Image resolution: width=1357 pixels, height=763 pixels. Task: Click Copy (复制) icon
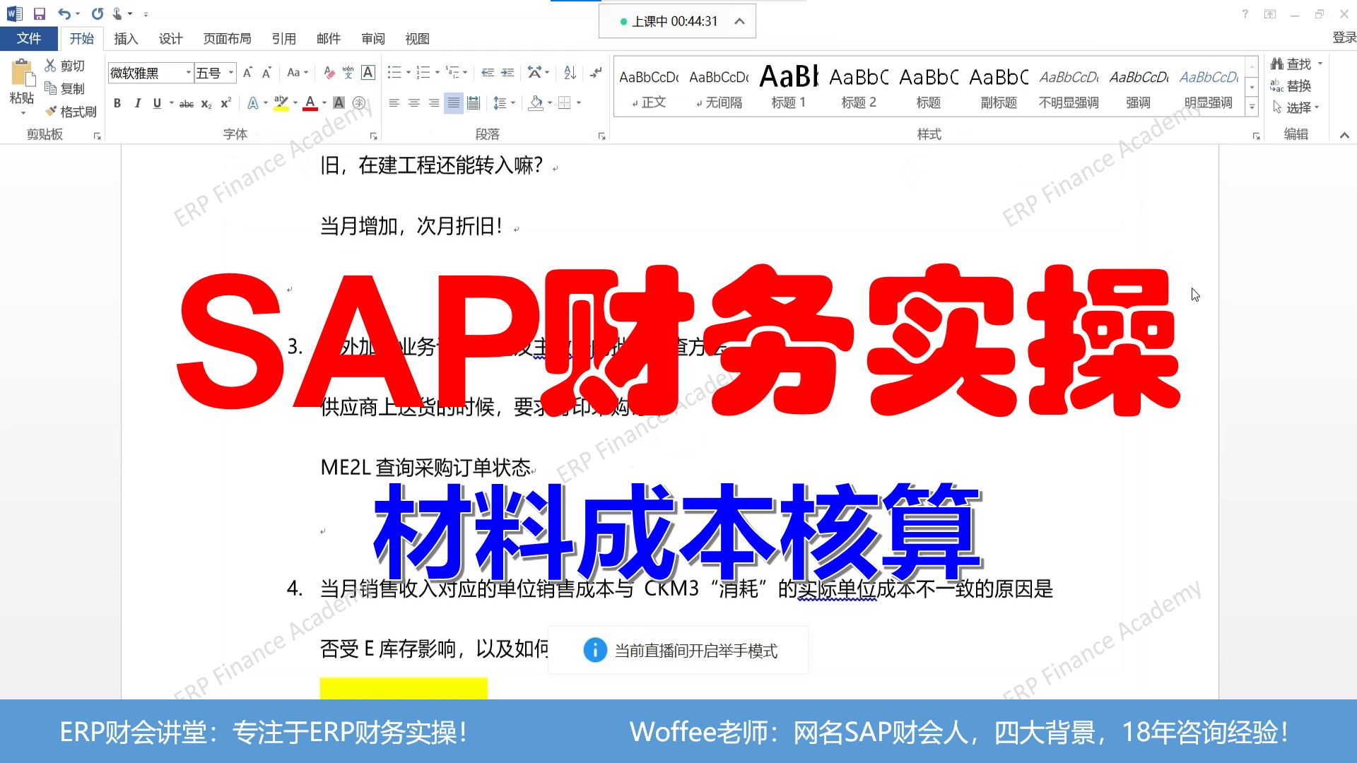coord(50,88)
